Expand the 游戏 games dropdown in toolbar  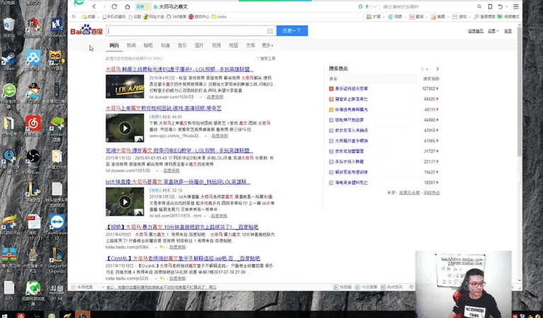(x=469, y=16)
